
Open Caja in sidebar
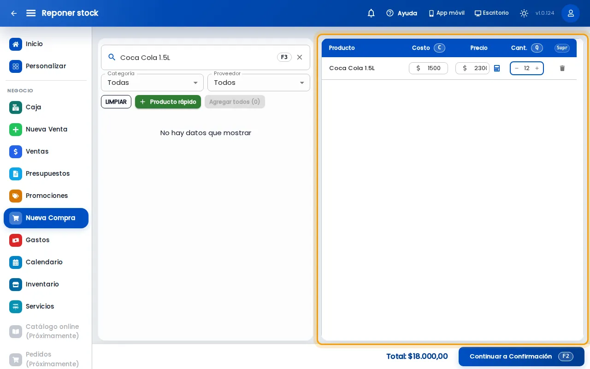[x=46, y=107]
